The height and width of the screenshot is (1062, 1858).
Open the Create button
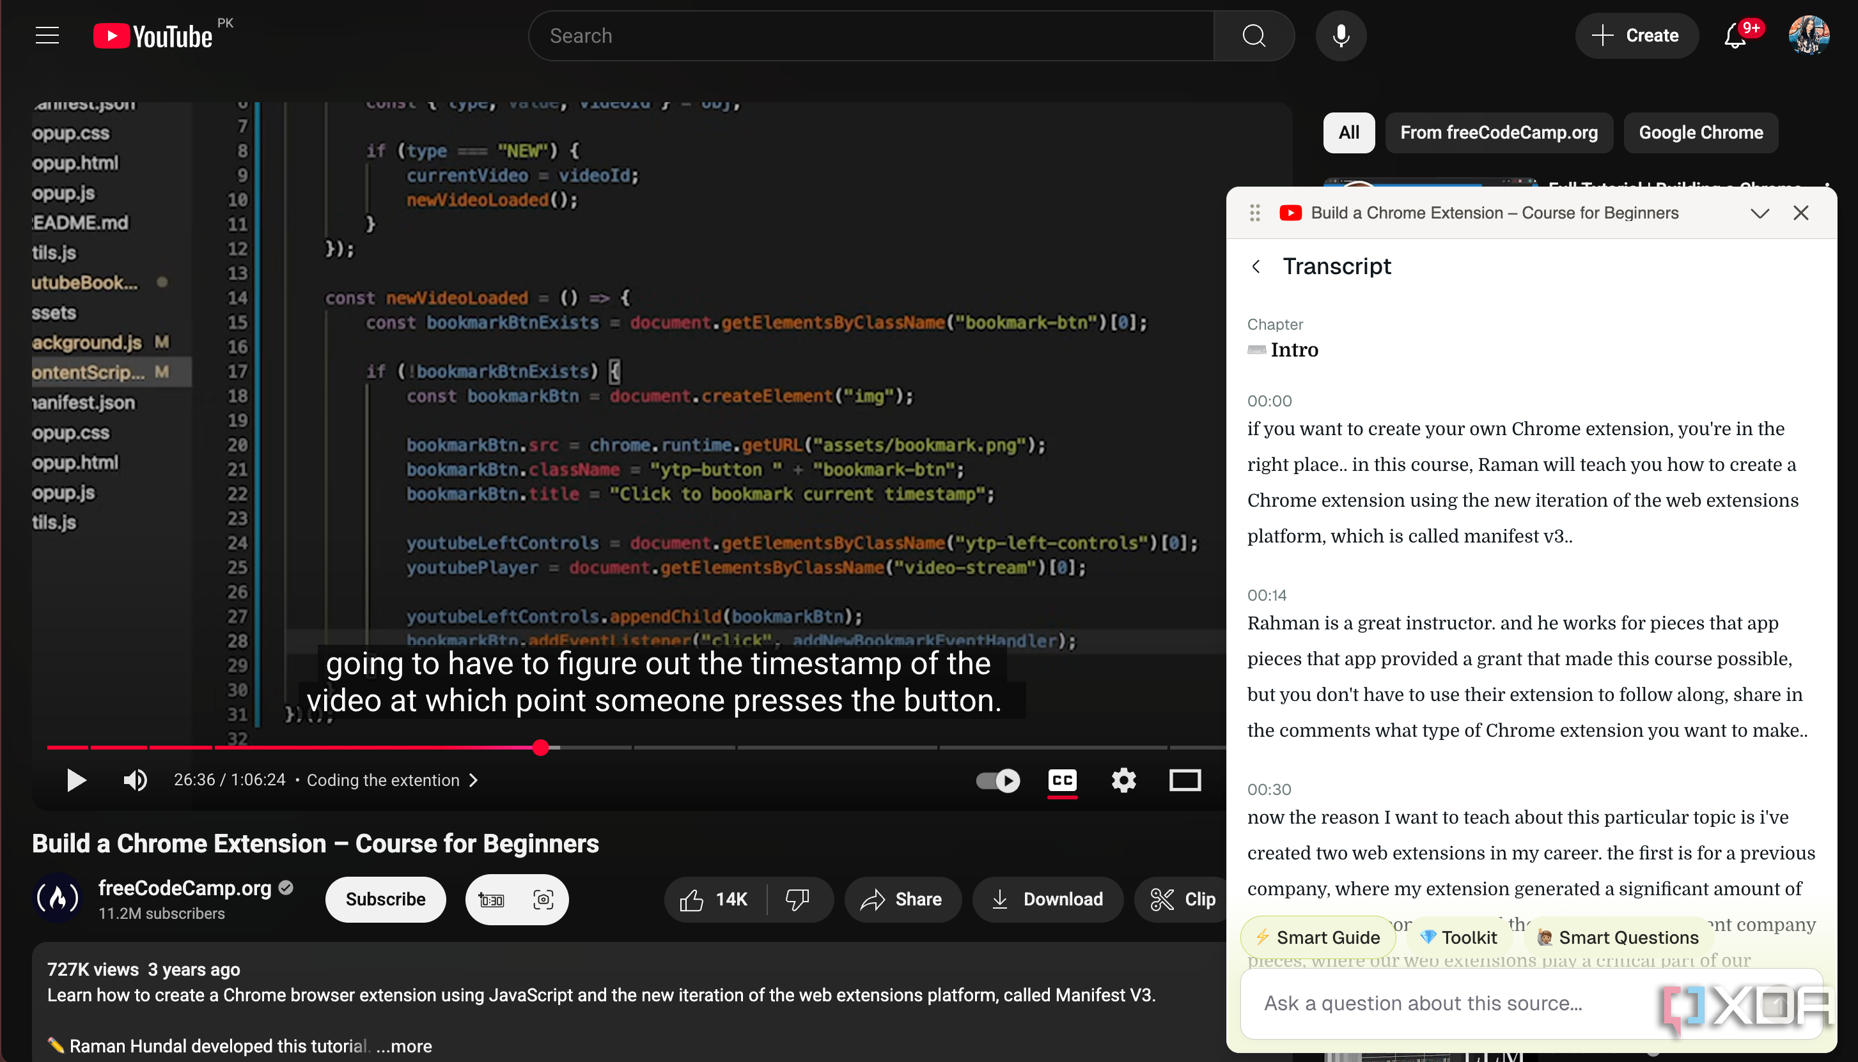(1636, 36)
